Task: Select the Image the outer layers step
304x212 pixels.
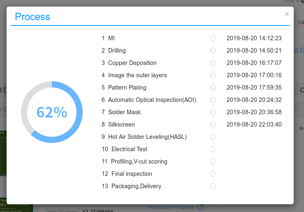Action: [137, 75]
